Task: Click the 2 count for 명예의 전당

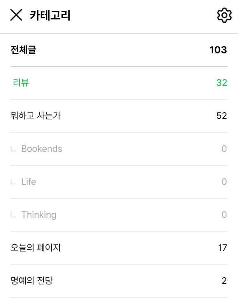Action: (x=224, y=281)
